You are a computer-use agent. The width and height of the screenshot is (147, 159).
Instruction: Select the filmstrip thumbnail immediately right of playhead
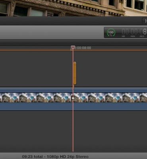(80, 98)
